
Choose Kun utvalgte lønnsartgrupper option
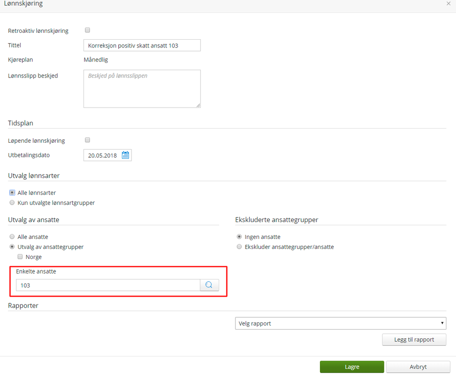click(x=12, y=202)
